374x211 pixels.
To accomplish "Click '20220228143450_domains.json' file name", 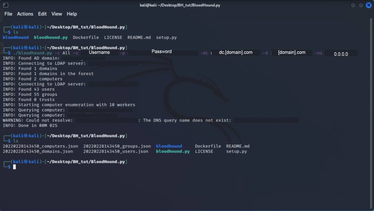I will pos(38,152).
